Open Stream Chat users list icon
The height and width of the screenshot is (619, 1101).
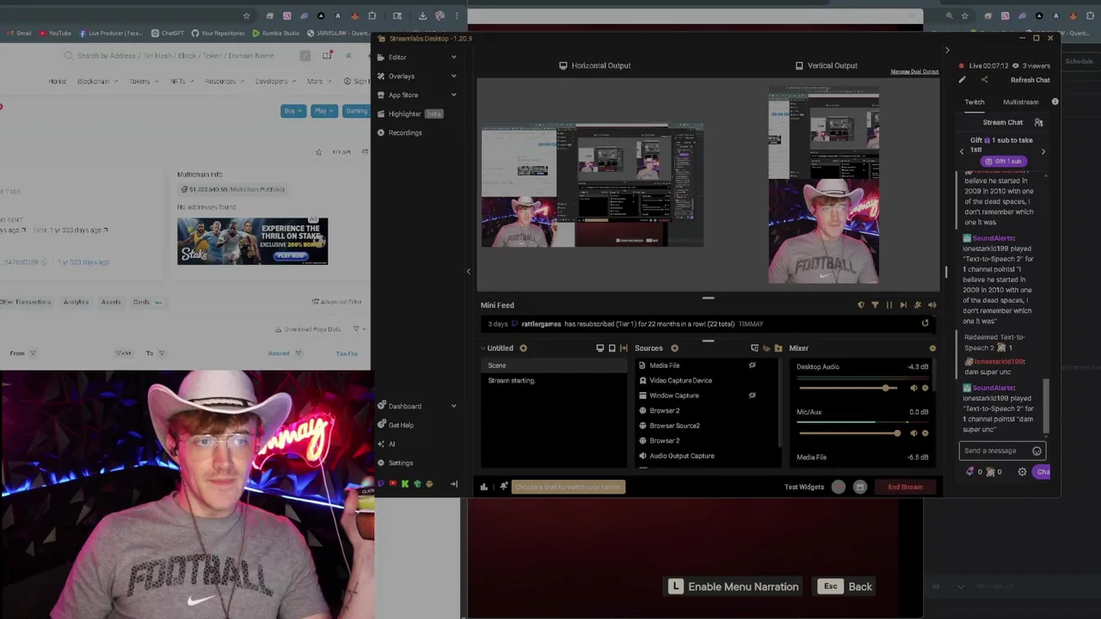point(1038,122)
